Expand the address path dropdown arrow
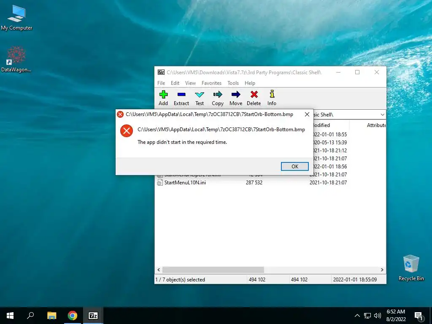This screenshot has width=432, height=324. (x=382, y=115)
